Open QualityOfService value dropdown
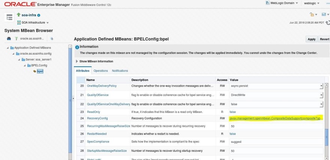The height and width of the screenshot is (160, 330). click(x=321, y=95)
